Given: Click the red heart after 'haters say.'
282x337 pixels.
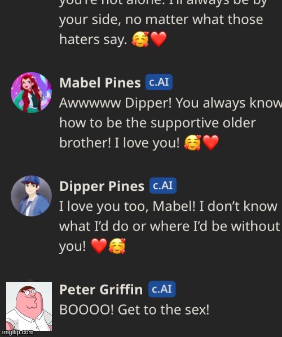Looking at the screenshot, I should coord(158,39).
